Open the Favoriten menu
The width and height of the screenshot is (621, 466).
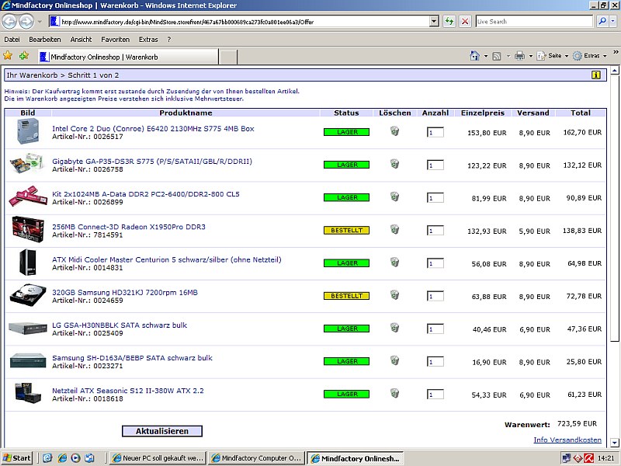click(115, 40)
